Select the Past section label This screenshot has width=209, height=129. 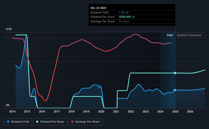tap(170, 35)
